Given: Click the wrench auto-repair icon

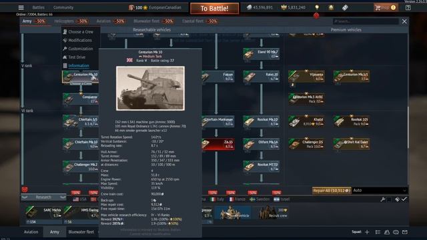Looking at the screenshot, I should [x=382, y=199].
